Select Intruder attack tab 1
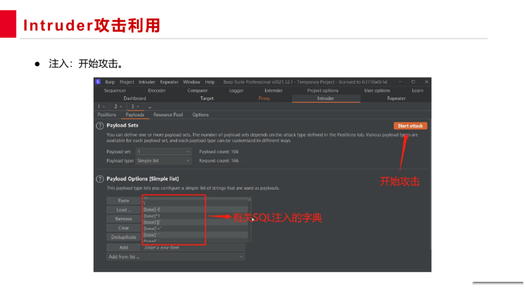The image size is (525, 295). click(x=99, y=107)
